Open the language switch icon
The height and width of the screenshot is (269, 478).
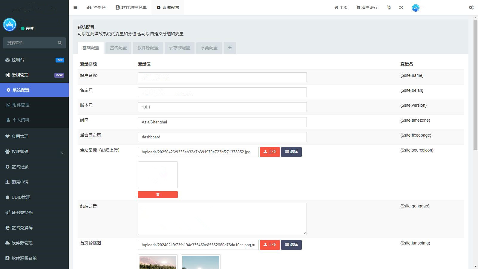pyautogui.click(x=389, y=7)
